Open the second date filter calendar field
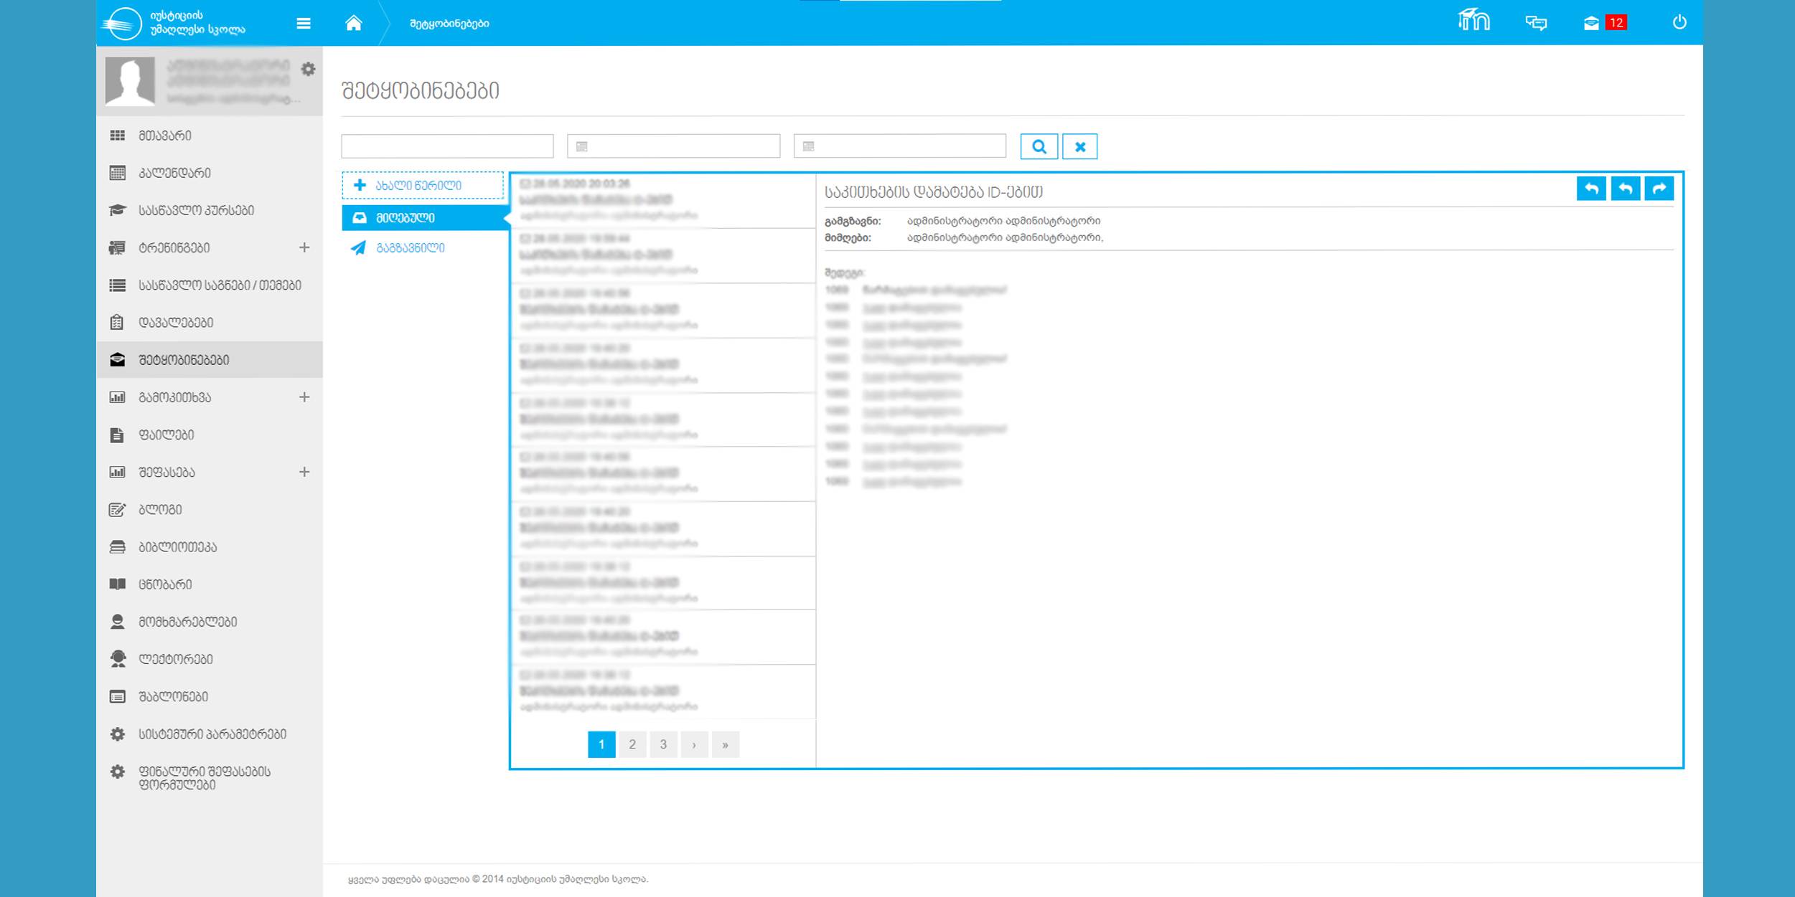This screenshot has height=897, width=1795. coord(900,146)
